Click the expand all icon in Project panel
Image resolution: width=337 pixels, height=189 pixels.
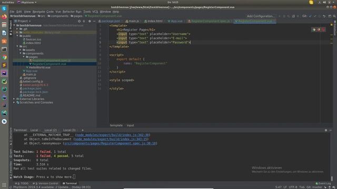[x=84, y=21]
